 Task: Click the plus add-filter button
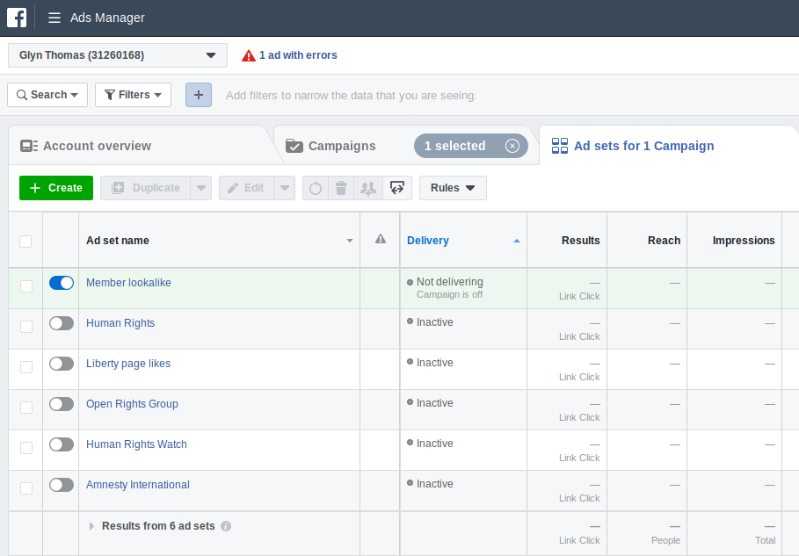199,95
